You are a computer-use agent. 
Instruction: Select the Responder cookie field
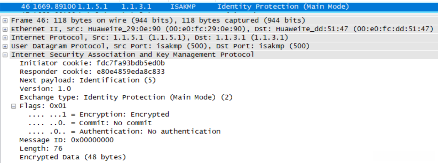(92, 72)
